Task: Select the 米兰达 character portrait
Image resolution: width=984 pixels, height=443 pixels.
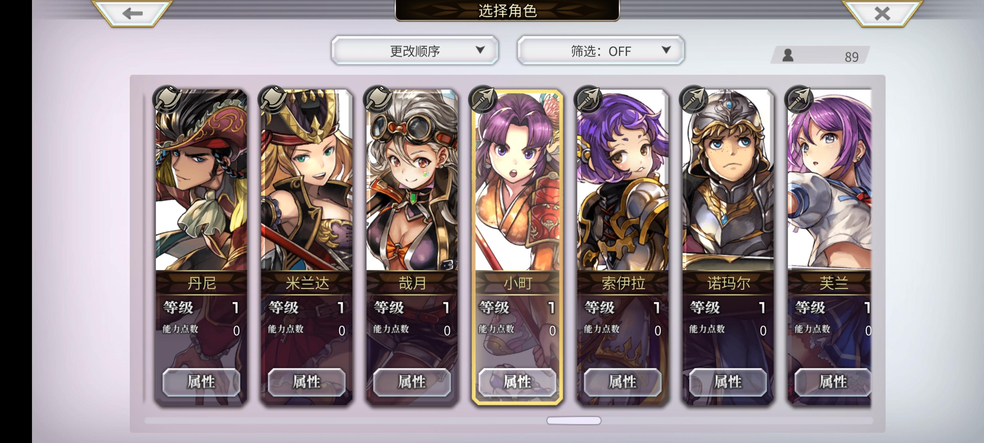Action: coord(306,180)
